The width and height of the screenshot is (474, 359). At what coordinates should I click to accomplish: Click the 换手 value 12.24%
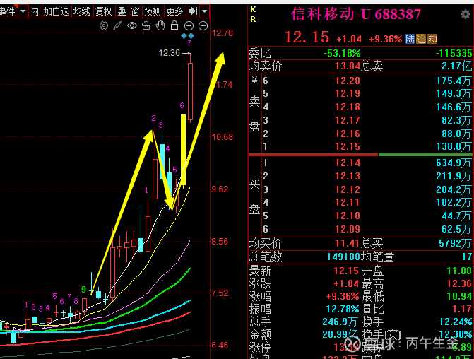pos(455,322)
